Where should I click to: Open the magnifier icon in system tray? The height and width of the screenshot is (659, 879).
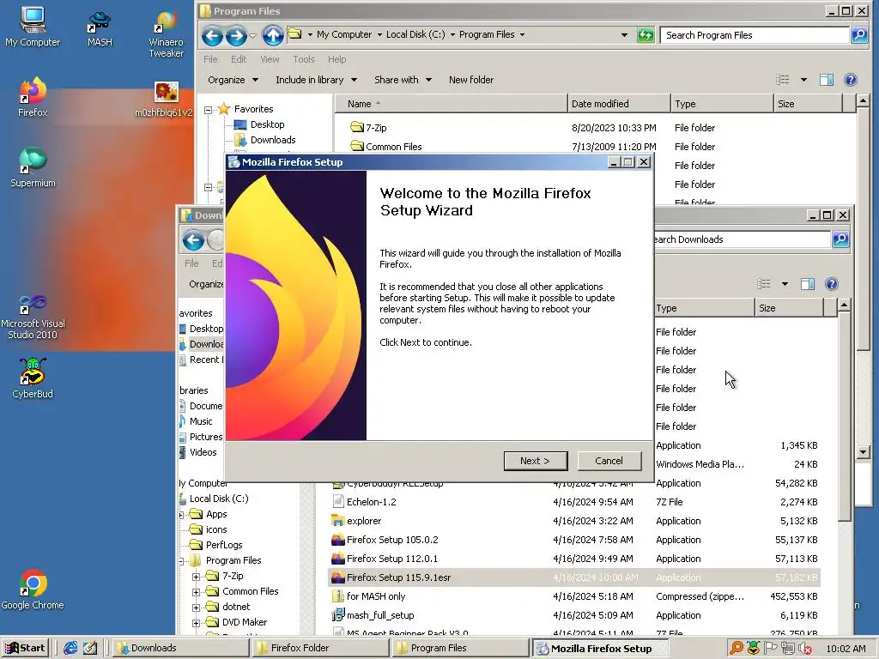point(736,649)
